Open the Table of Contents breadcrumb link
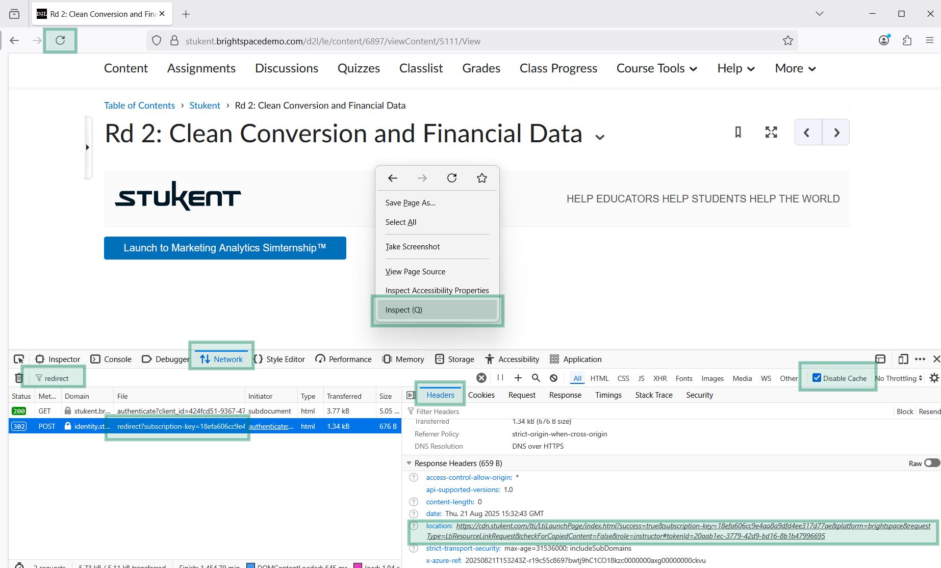The width and height of the screenshot is (941, 568). click(139, 106)
